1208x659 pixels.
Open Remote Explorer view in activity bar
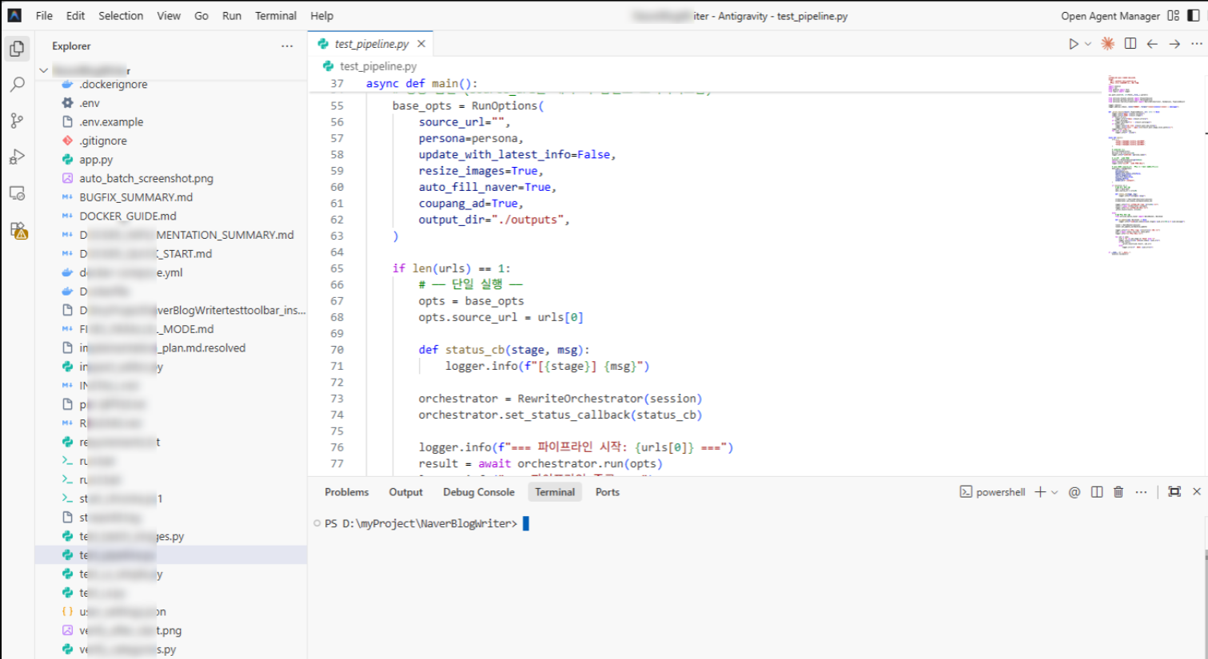[x=17, y=193]
